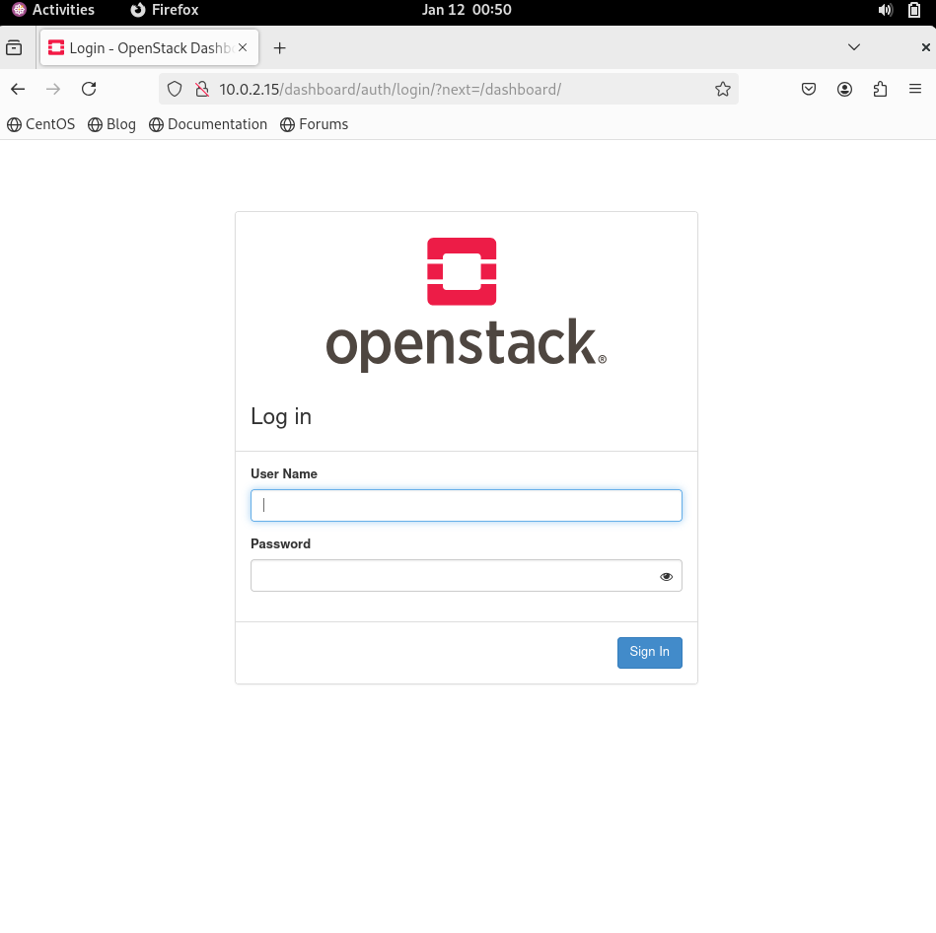Click the Forward navigation arrow
Screen dimensions: 936x933
pos(53,89)
